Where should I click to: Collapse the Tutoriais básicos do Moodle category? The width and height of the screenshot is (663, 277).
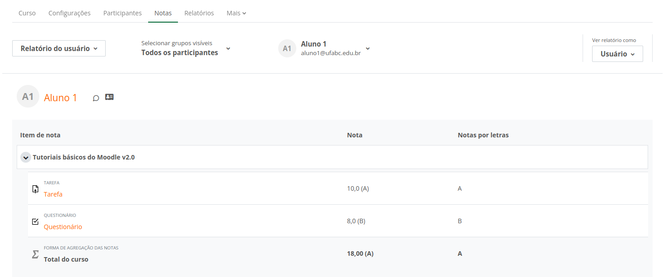coord(26,157)
